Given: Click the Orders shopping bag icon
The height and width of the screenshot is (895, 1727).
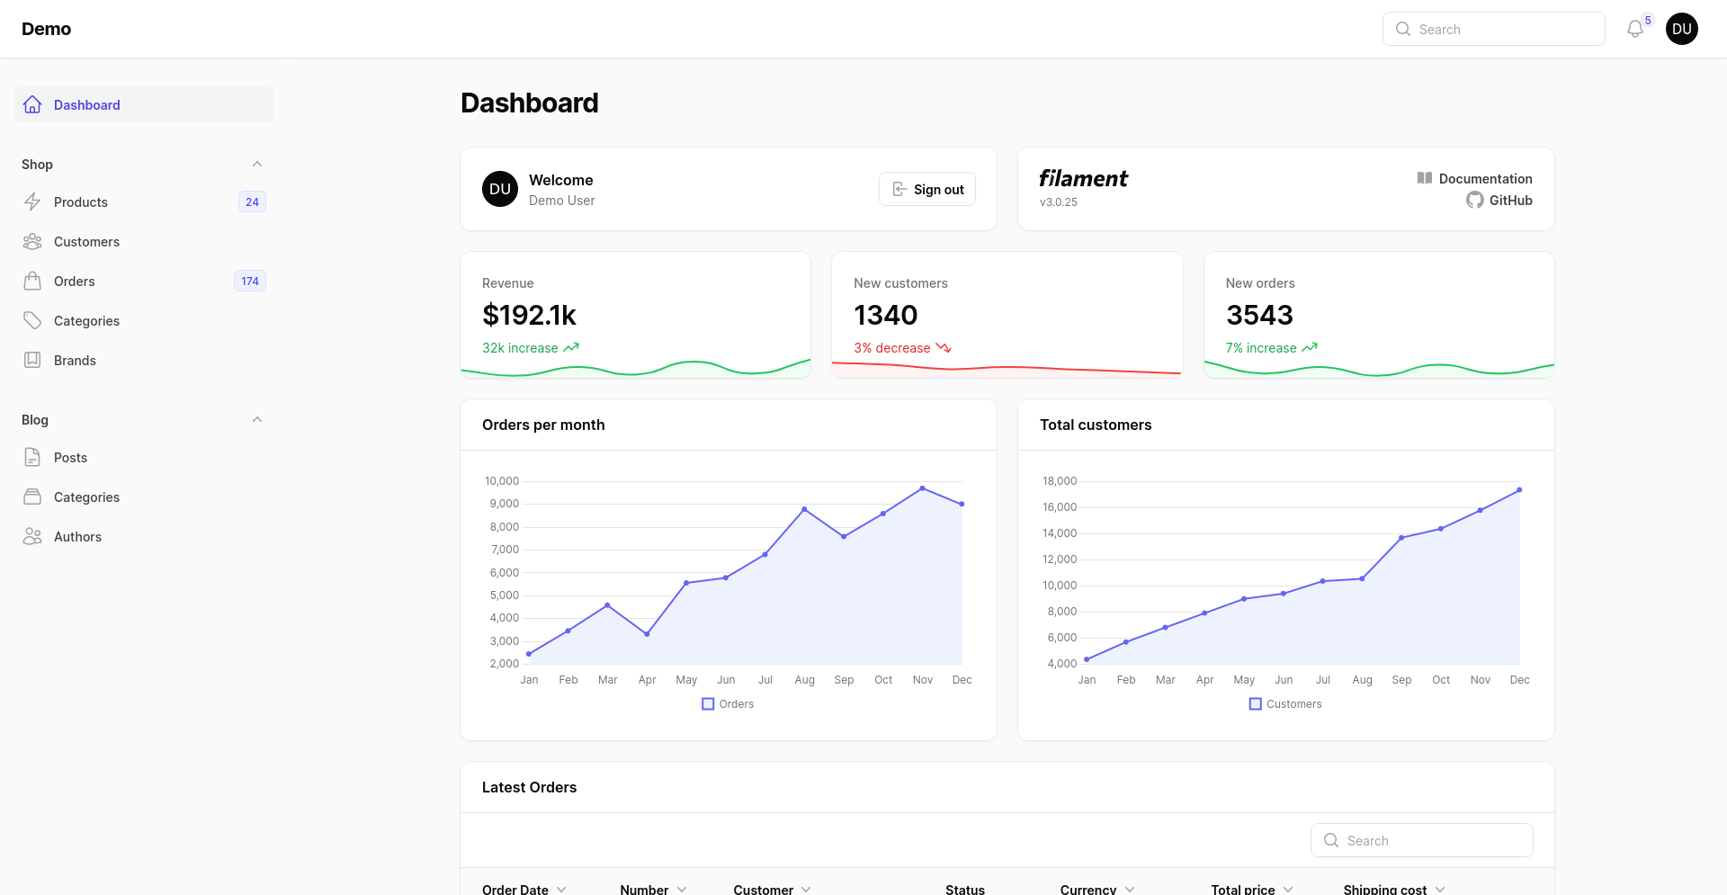Looking at the screenshot, I should 32,282.
